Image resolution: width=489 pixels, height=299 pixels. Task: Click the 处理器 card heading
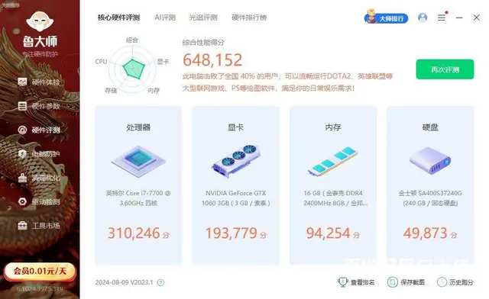point(138,127)
